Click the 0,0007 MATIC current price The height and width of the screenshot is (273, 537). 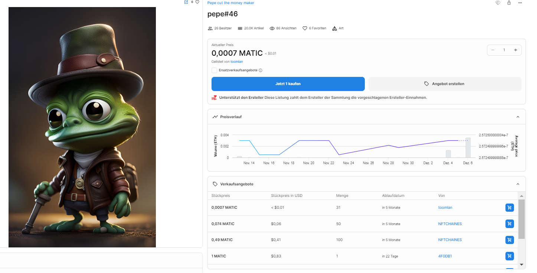click(x=237, y=53)
